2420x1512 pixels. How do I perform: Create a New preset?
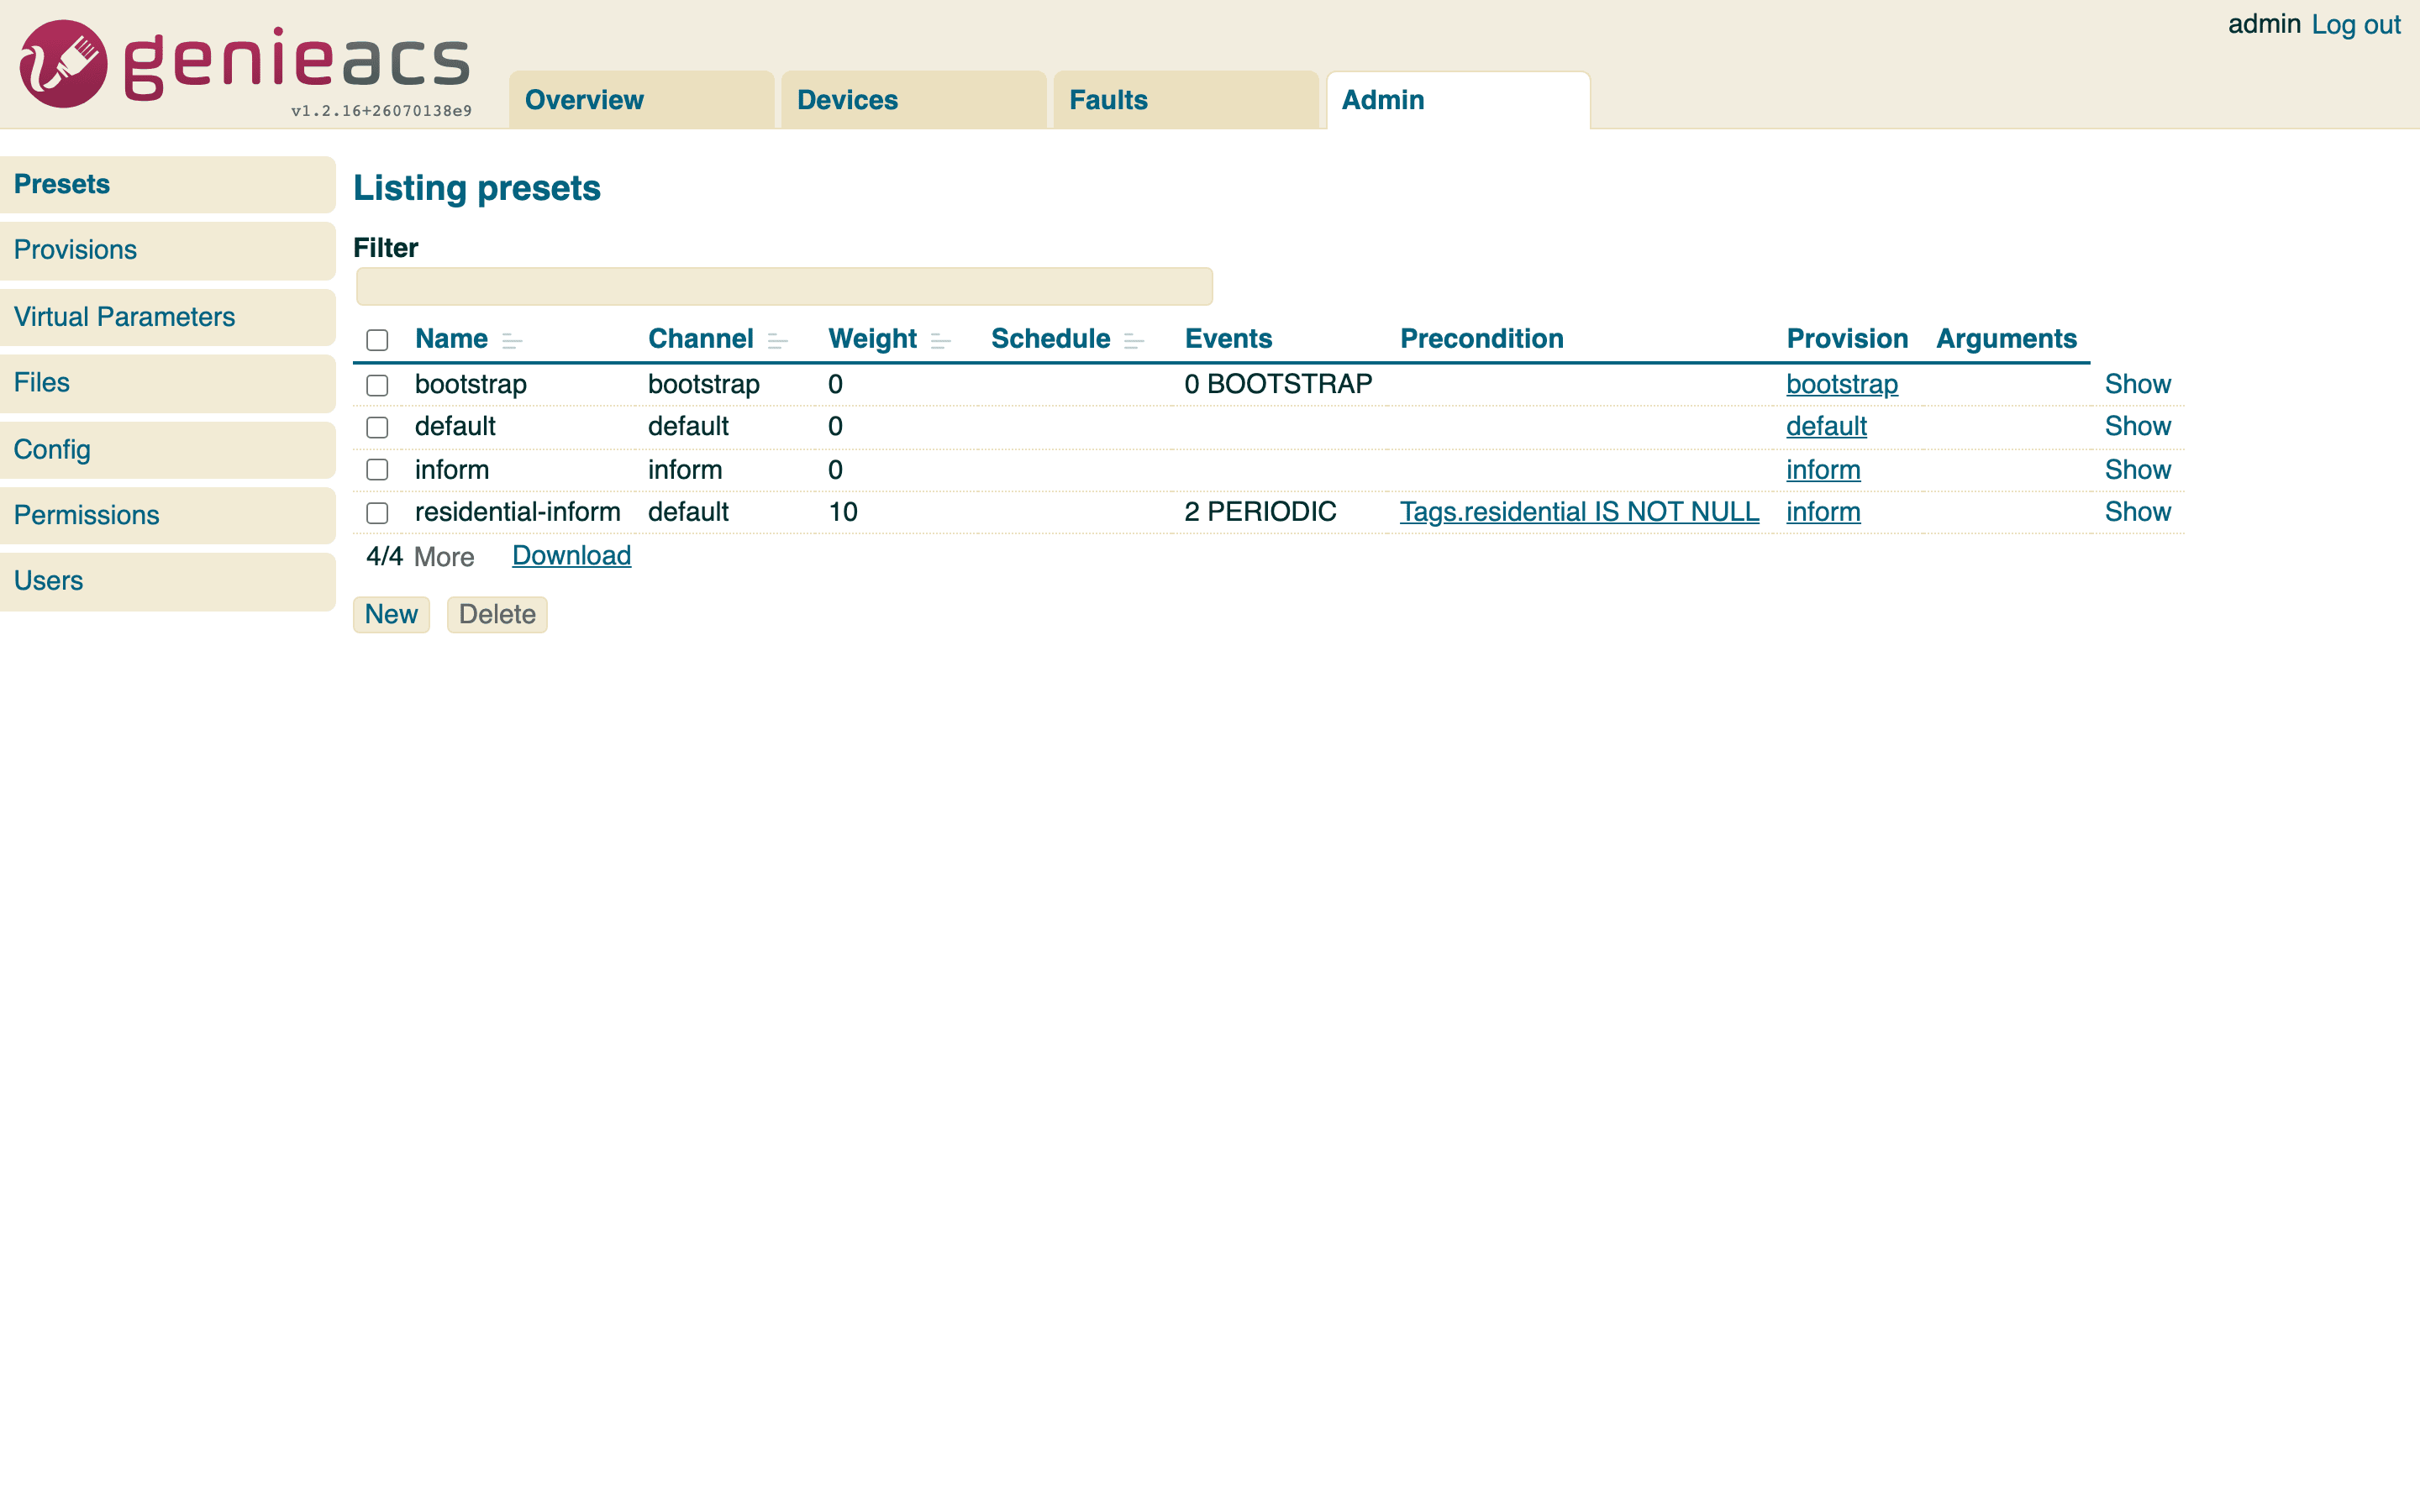coord(391,614)
